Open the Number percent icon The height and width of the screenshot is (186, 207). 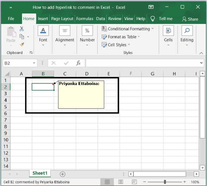(x=87, y=31)
